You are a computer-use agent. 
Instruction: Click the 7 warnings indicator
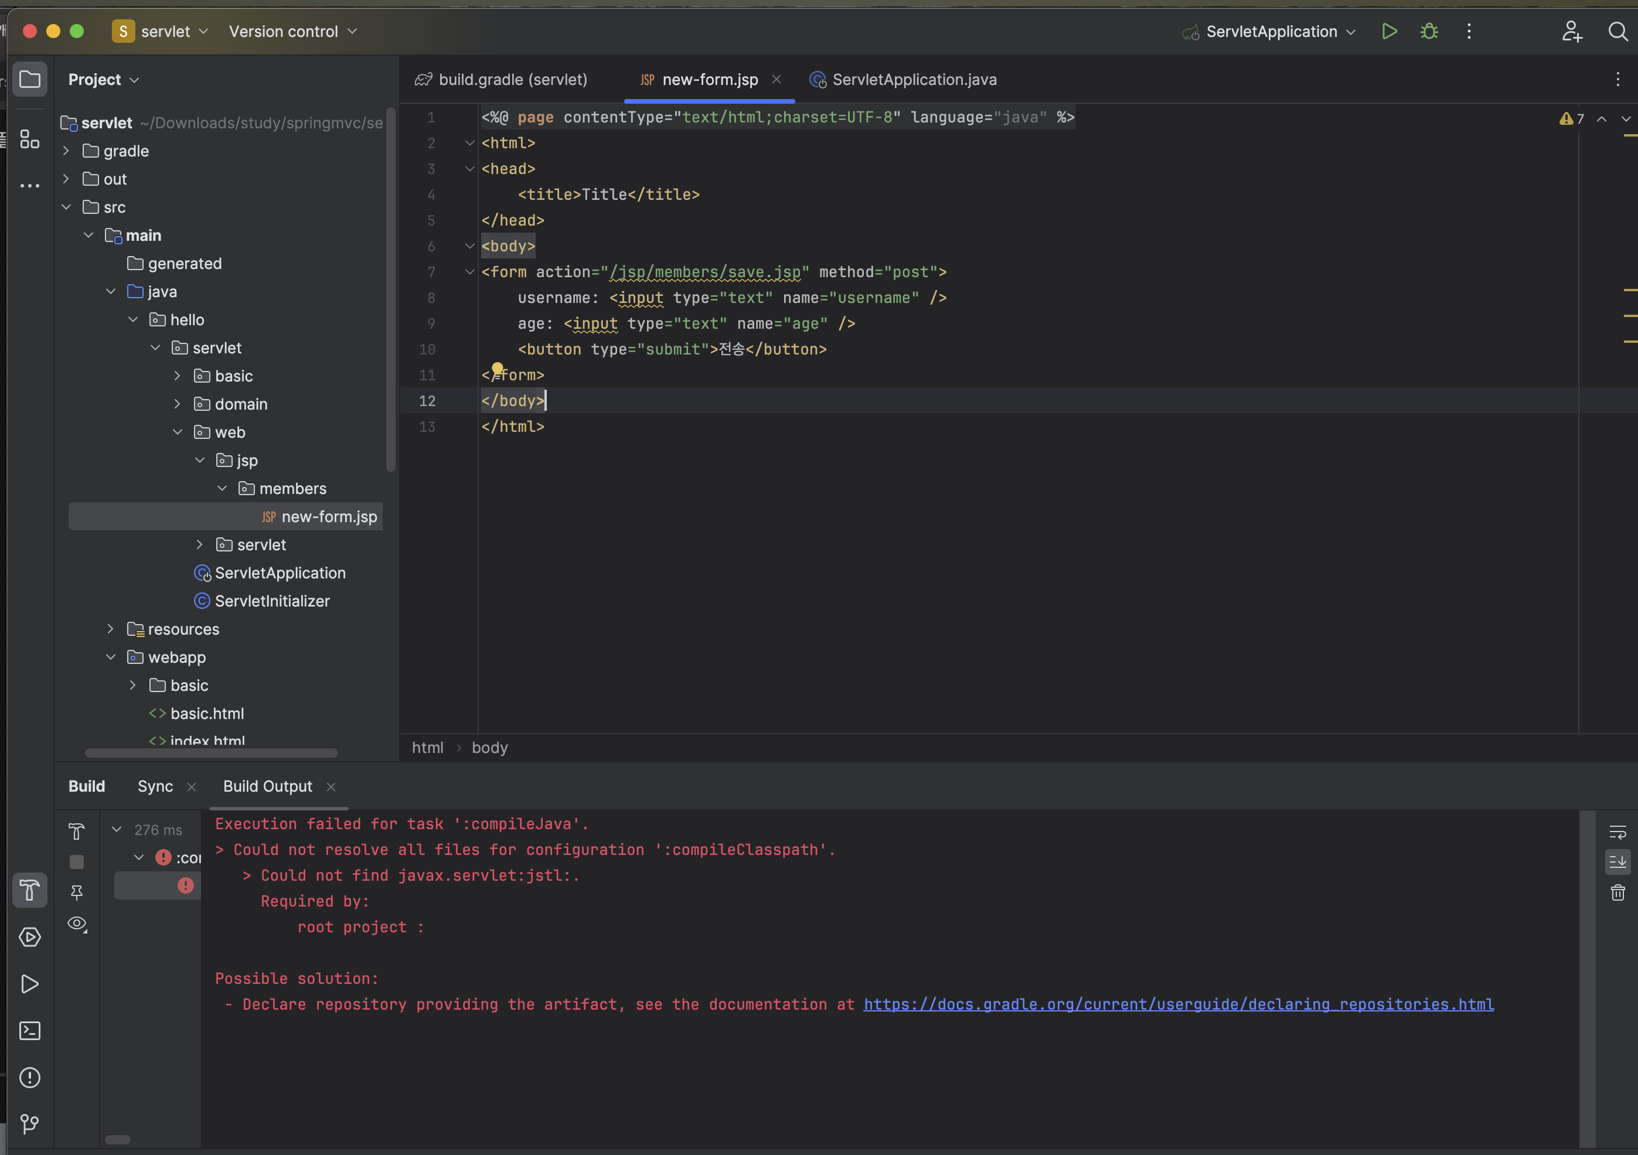pos(1572,118)
